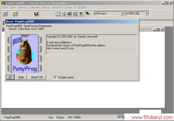
Task: Expand the AVR micro device family dropdown
Action: click(x=122, y=13)
